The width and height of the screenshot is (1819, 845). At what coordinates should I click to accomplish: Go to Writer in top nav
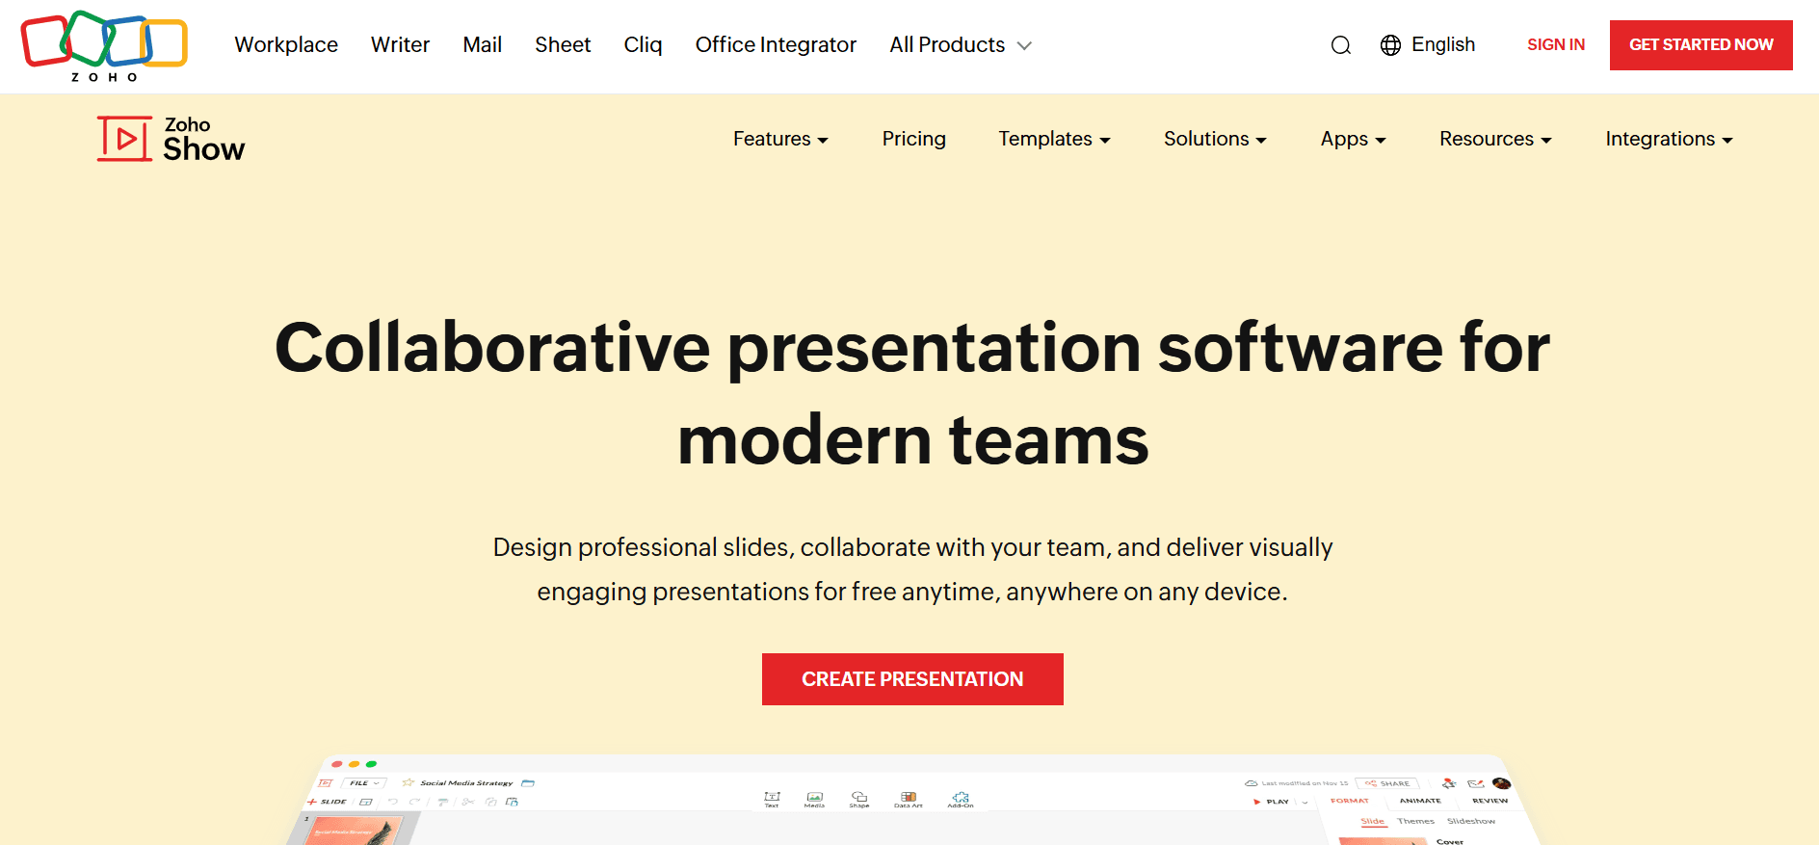click(400, 45)
